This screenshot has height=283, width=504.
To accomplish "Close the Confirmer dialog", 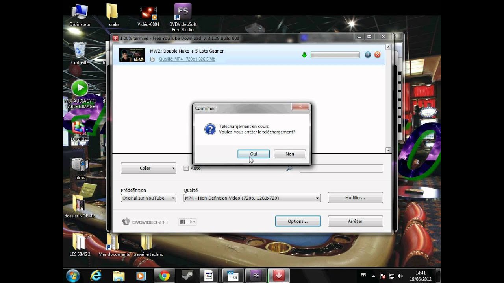I will (x=300, y=107).
